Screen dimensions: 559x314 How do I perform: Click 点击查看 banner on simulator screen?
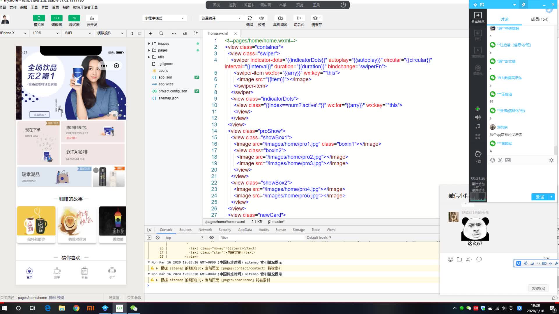(38, 115)
